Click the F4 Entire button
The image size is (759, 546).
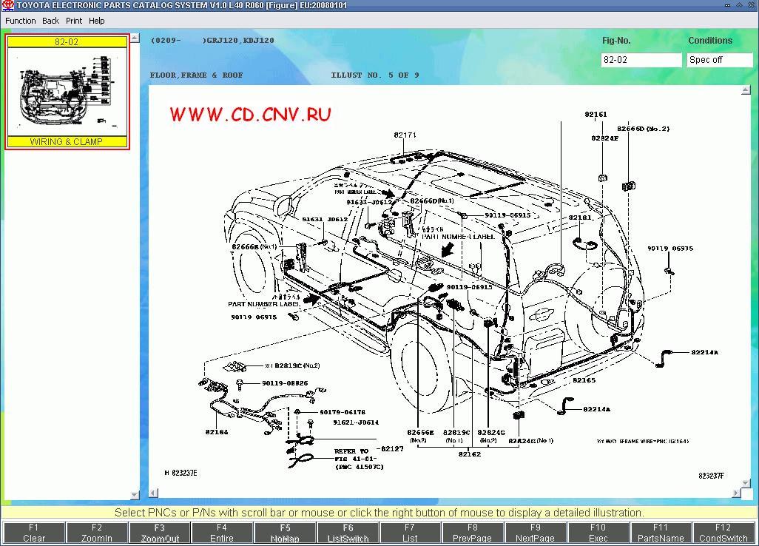pos(222,533)
